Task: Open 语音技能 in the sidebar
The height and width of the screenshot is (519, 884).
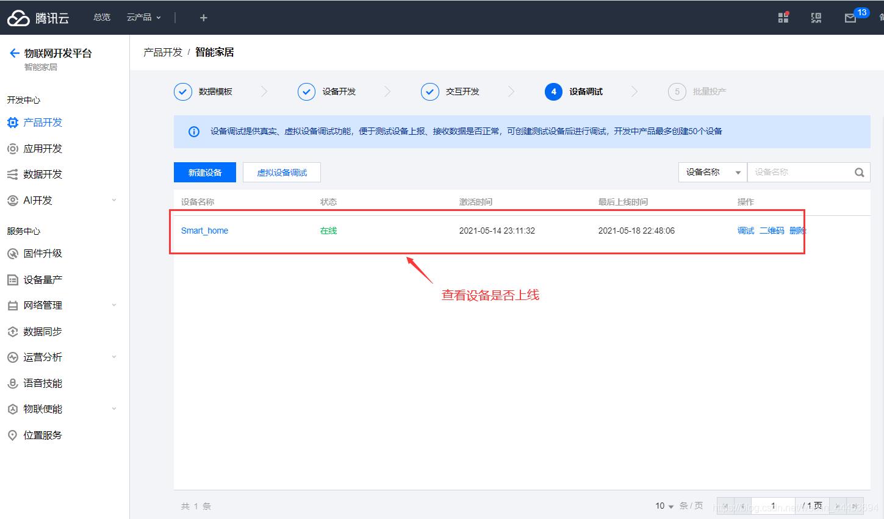Action: (43, 384)
